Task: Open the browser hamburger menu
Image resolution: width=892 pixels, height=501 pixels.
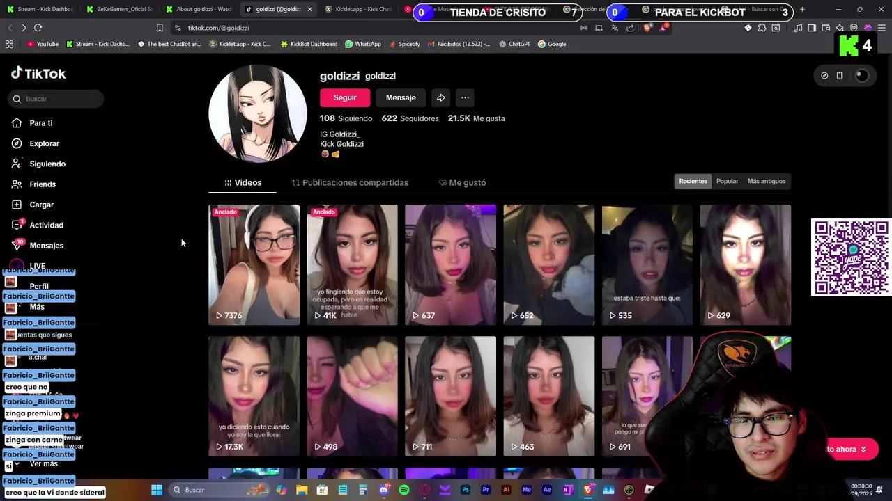Action: pos(882,28)
